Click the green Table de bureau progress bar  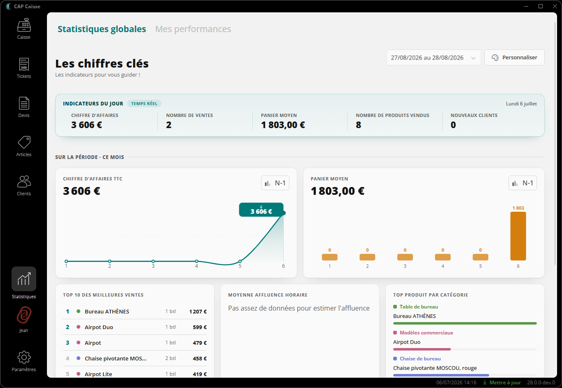465,323
